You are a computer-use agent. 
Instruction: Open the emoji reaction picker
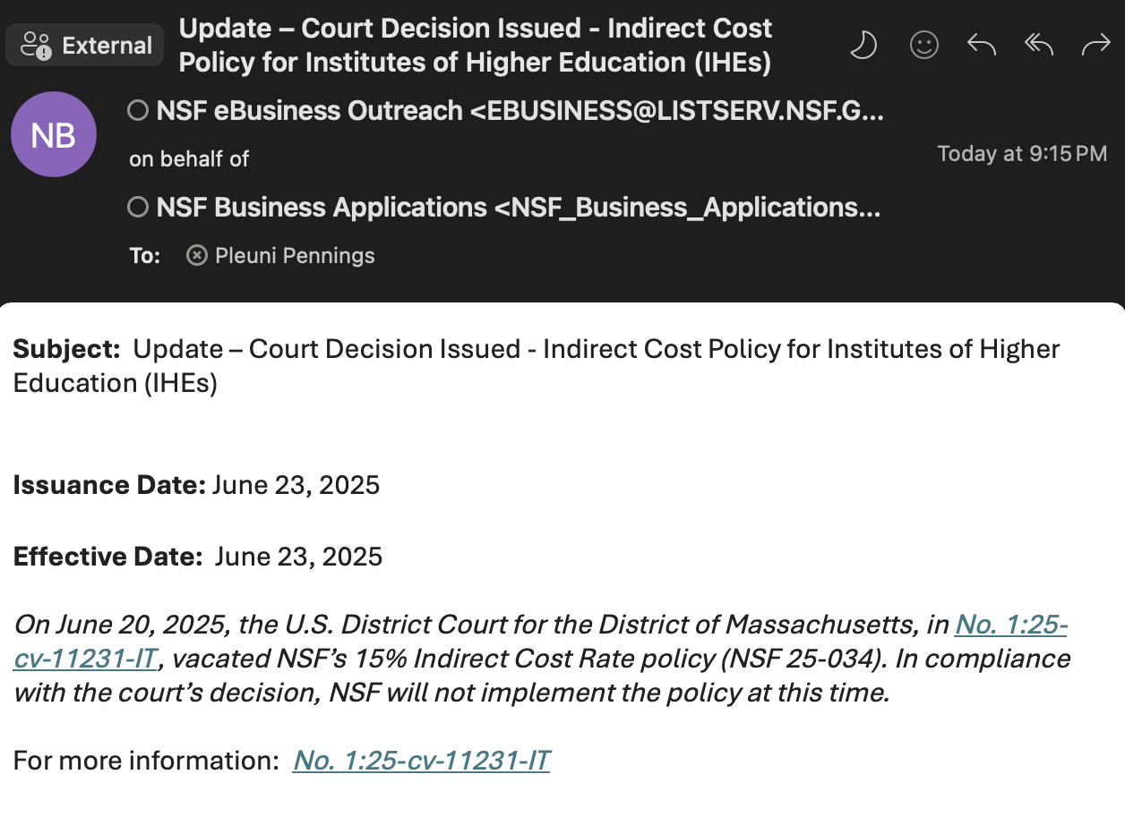[x=923, y=45]
